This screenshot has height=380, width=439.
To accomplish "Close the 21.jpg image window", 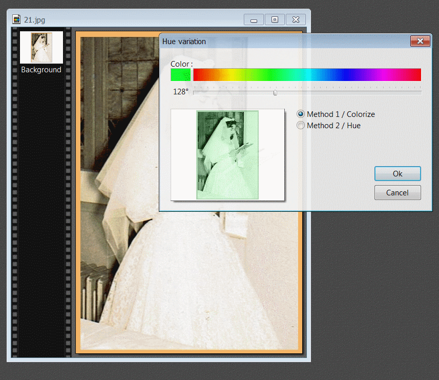I will tap(296, 20).
